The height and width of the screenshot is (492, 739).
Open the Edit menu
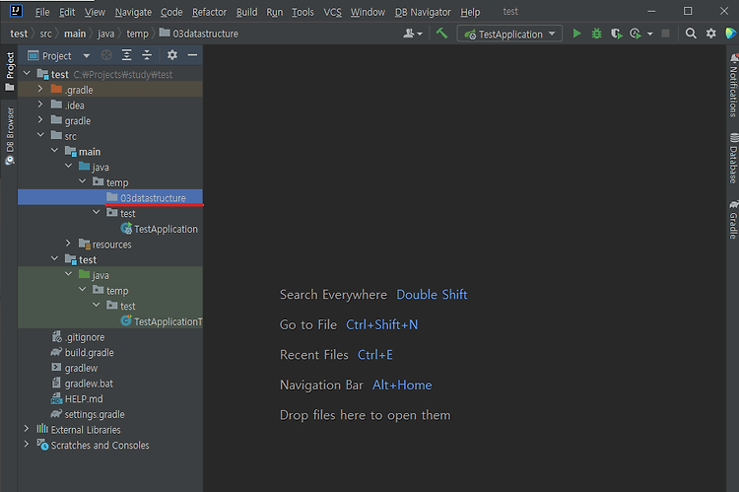67,12
